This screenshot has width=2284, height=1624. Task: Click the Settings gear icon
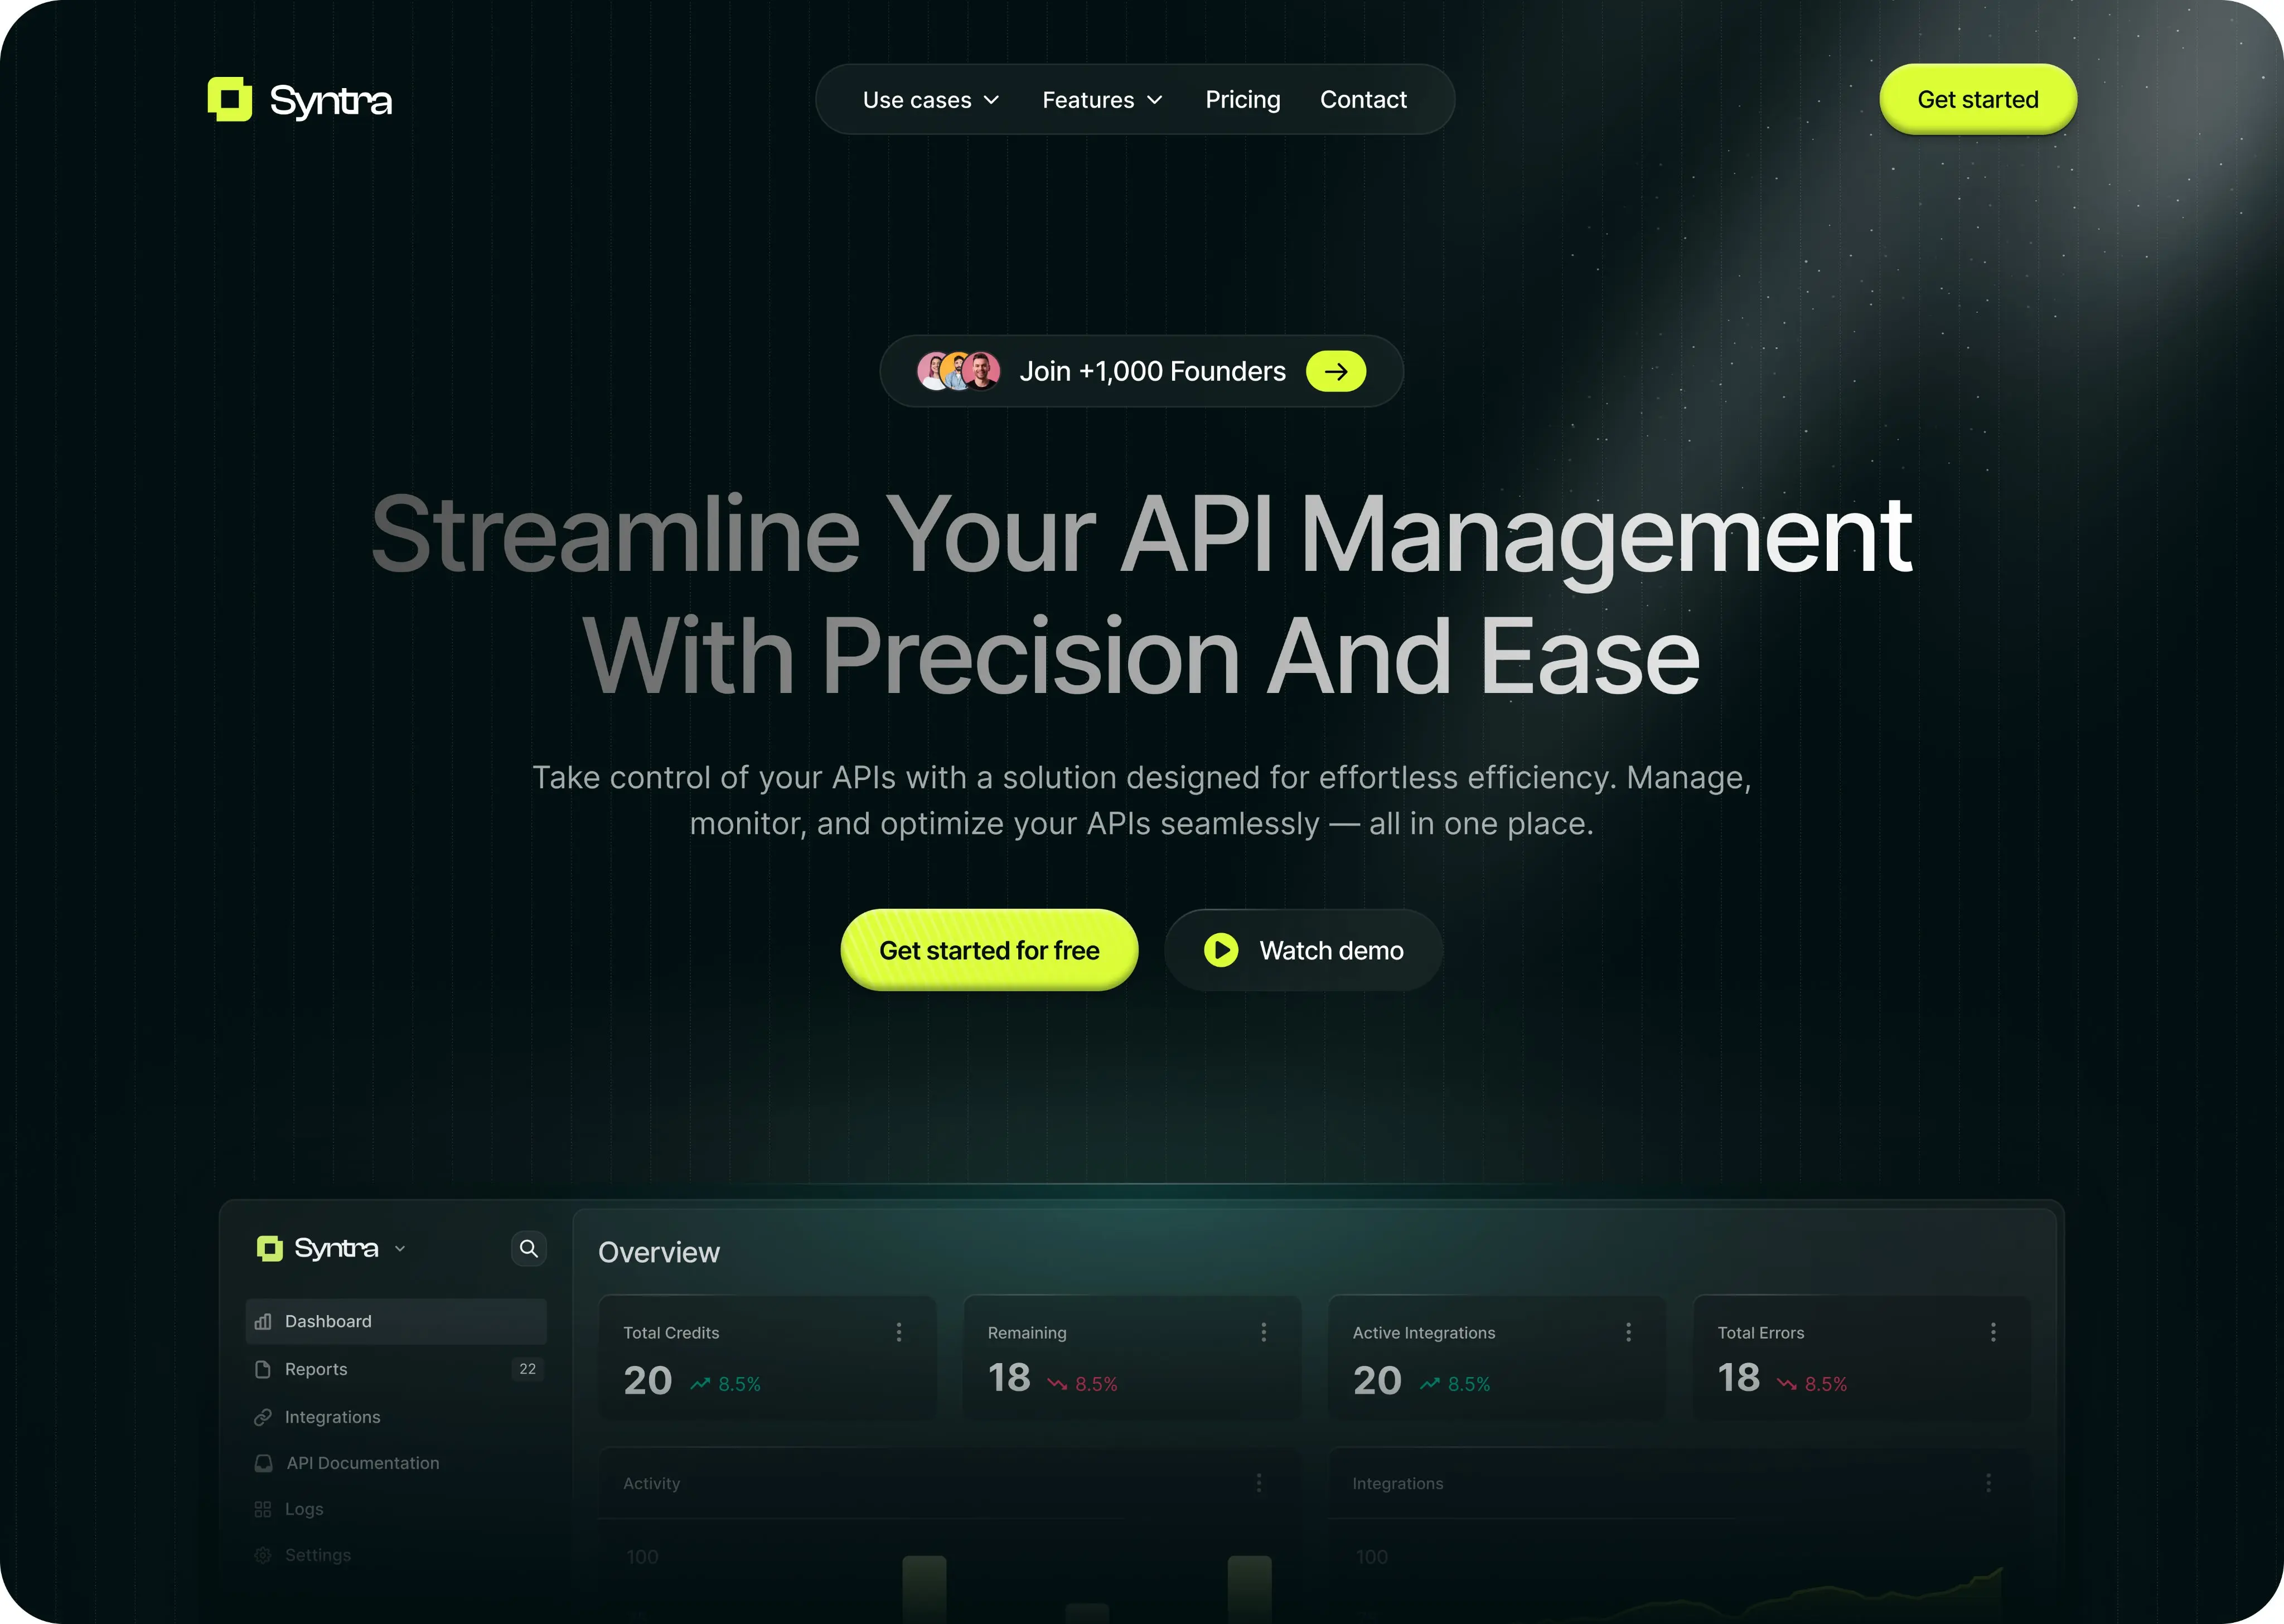click(263, 1555)
